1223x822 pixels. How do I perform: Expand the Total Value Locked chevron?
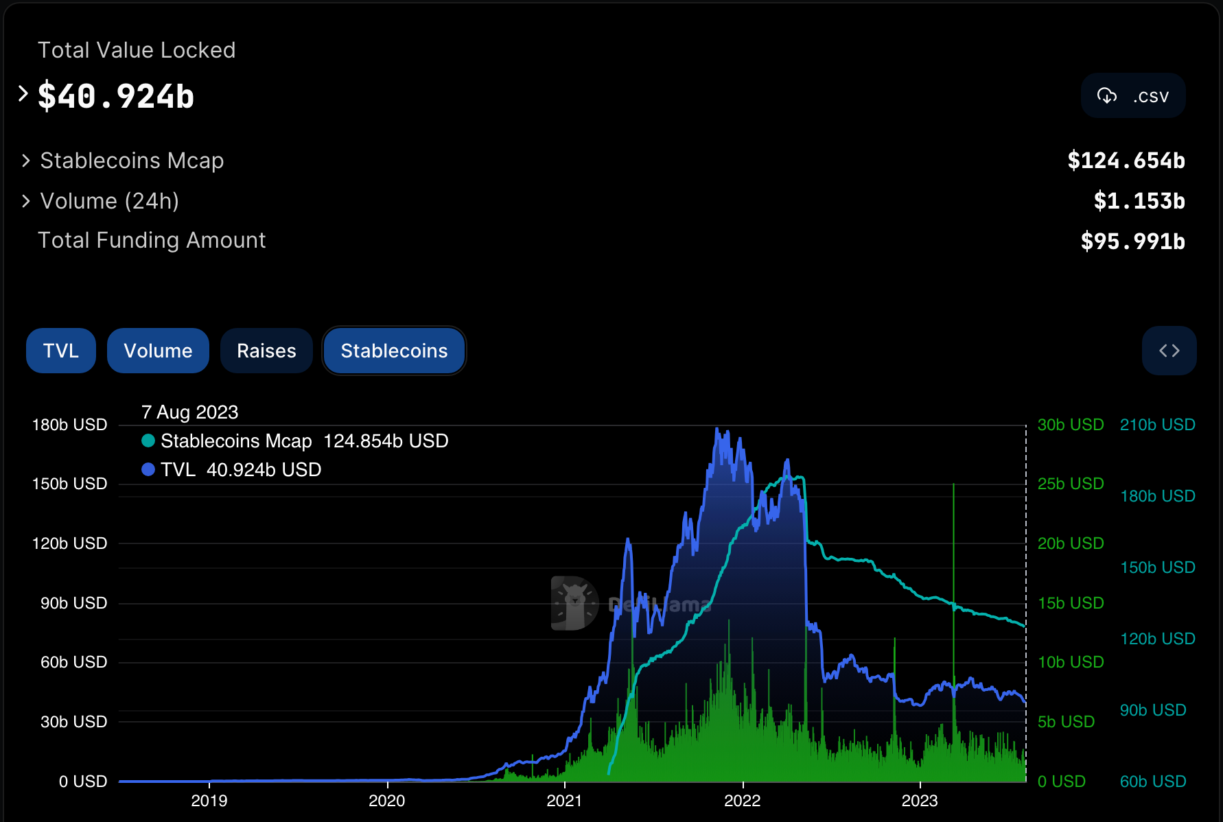[x=23, y=93]
